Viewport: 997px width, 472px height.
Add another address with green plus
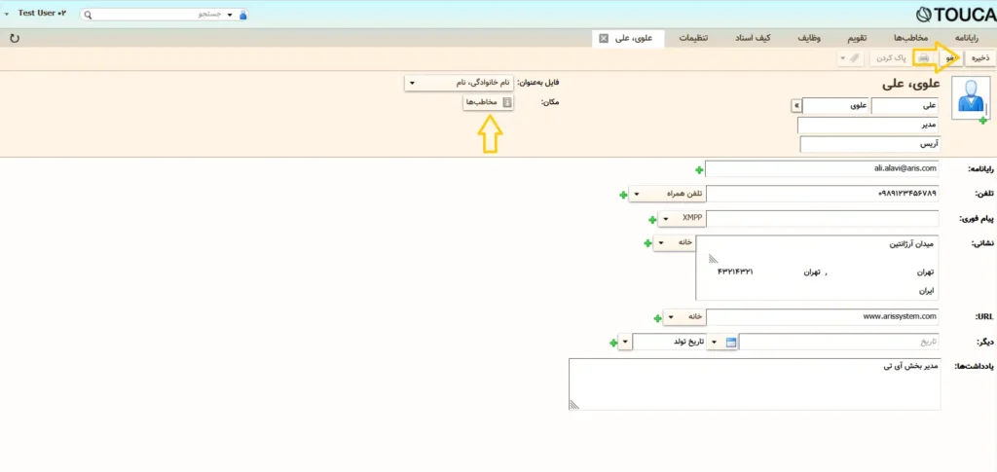647,242
